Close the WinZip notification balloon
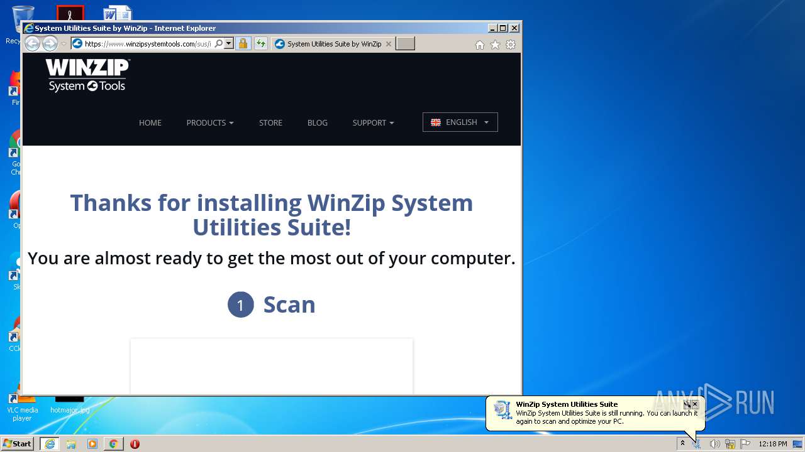Image resolution: width=805 pixels, height=452 pixels. [x=695, y=404]
